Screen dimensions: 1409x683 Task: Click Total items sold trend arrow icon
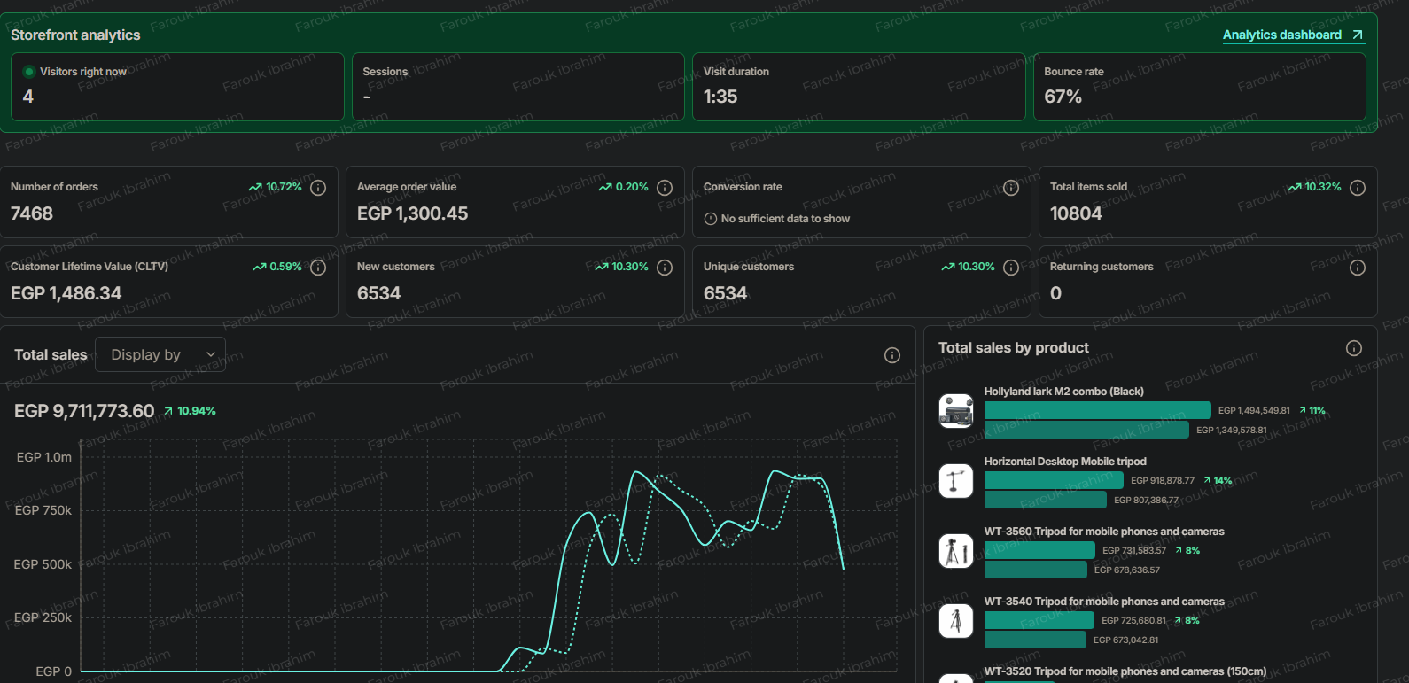[1295, 187]
